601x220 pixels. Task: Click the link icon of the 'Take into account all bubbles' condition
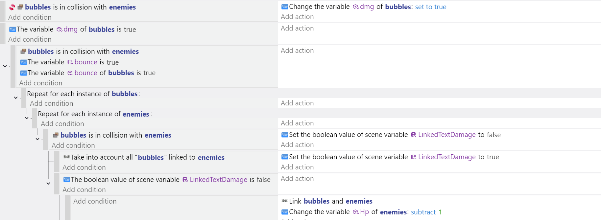point(66,157)
